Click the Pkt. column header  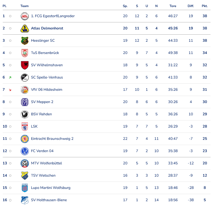click(x=204, y=6)
